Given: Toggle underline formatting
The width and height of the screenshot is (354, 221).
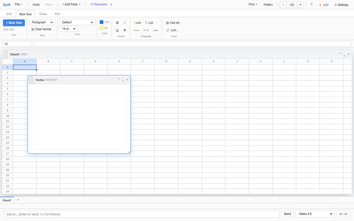Looking at the screenshot, I should pos(117,30).
